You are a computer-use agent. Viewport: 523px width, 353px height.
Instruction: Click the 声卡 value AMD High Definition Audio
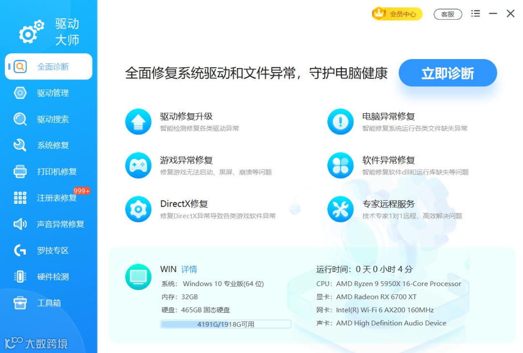coord(391,323)
